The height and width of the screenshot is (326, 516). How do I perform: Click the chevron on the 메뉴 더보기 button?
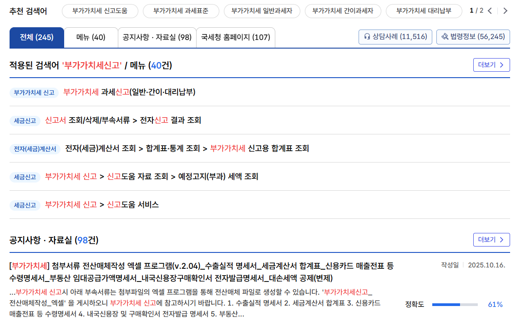tap(501, 64)
